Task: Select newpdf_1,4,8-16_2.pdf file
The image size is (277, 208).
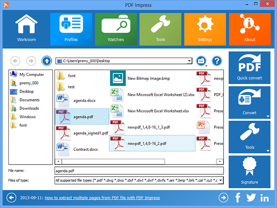Action: point(152,143)
